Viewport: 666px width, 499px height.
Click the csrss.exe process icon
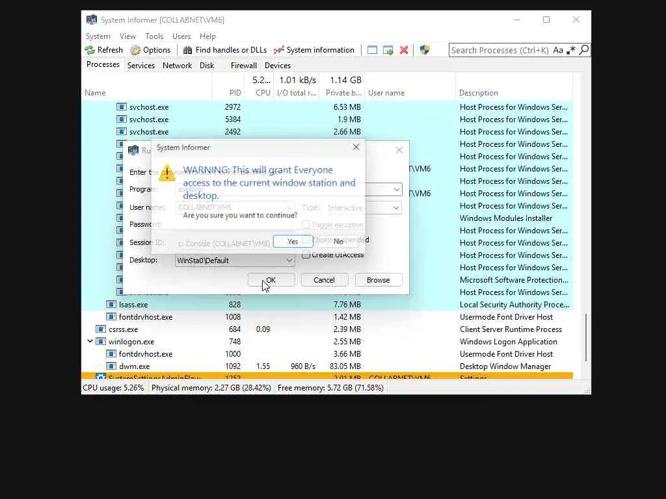pyautogui.click(x=101, y=329)
